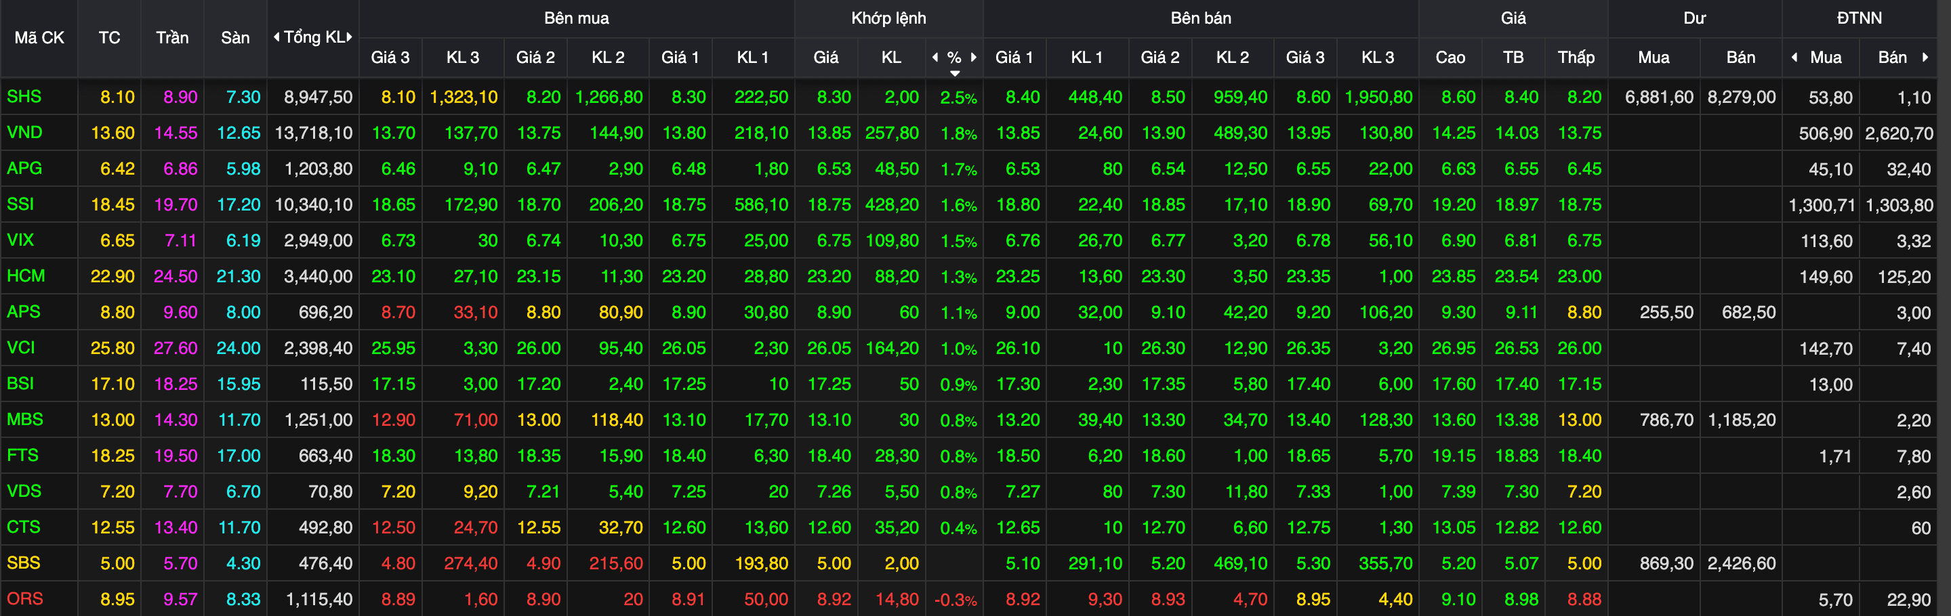Click SHS total volume 8,947,50

pos(318,97)
